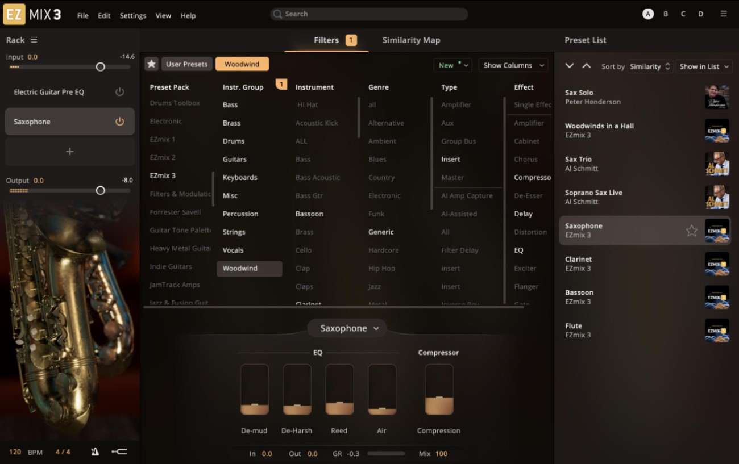Click the EZ MIX 3 logo

[x=31, y=14]
